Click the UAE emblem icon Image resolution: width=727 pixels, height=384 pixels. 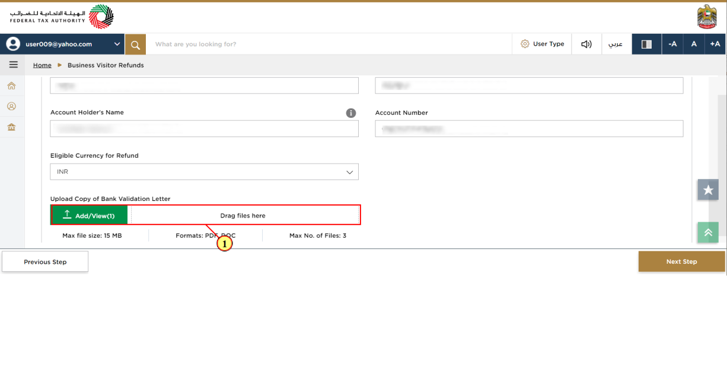click(x=707, y=17)
